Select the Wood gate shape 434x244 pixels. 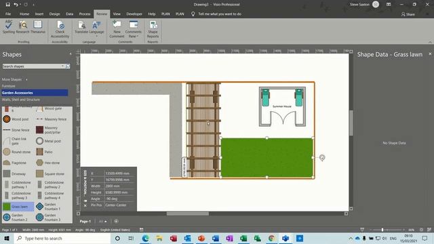[x=49, y=108]
